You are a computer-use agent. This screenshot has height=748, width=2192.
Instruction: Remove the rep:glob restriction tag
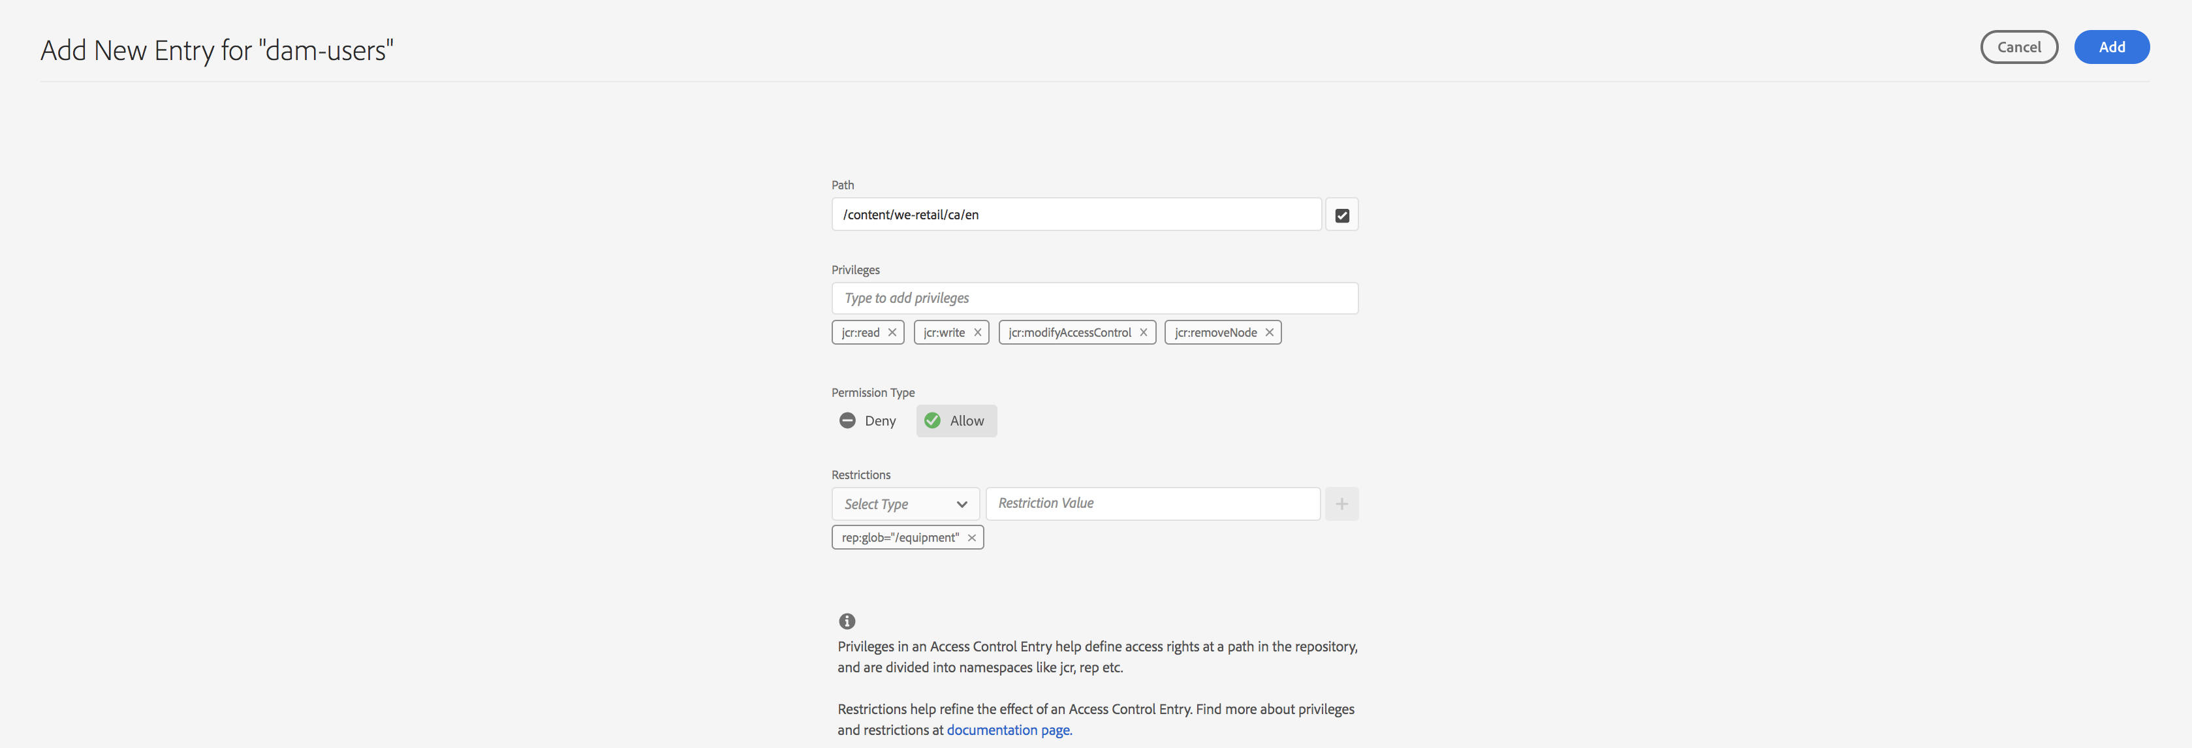(972, 538)
